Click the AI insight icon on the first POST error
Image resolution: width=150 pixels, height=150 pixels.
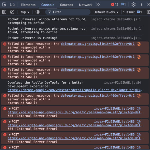[139, 109]
